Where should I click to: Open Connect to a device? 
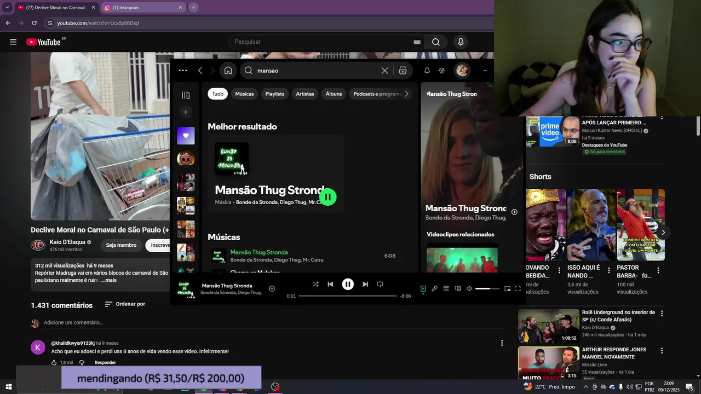(458, 288)
